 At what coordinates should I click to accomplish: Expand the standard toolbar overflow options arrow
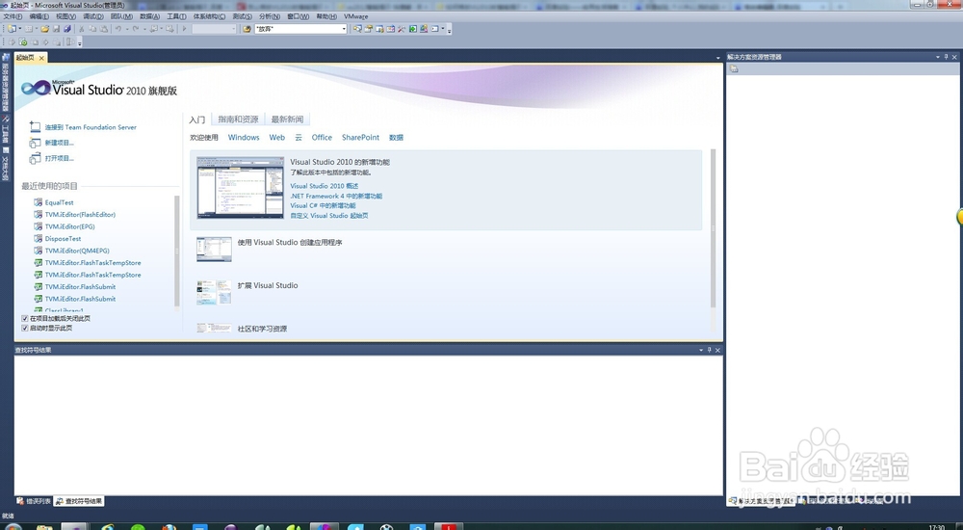point(449,30)
